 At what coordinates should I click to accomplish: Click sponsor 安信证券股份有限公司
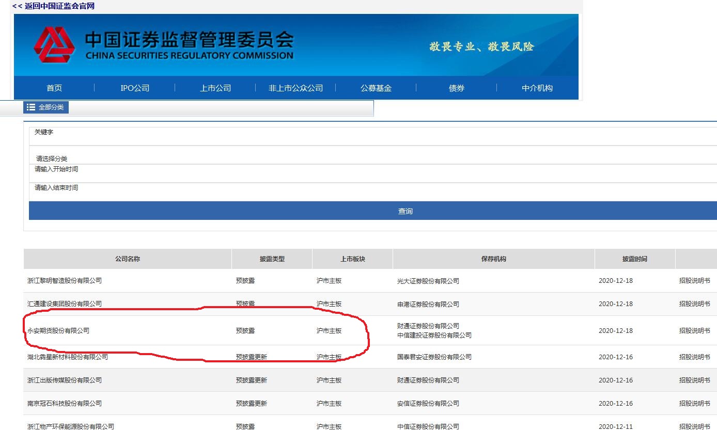[428, 403]
